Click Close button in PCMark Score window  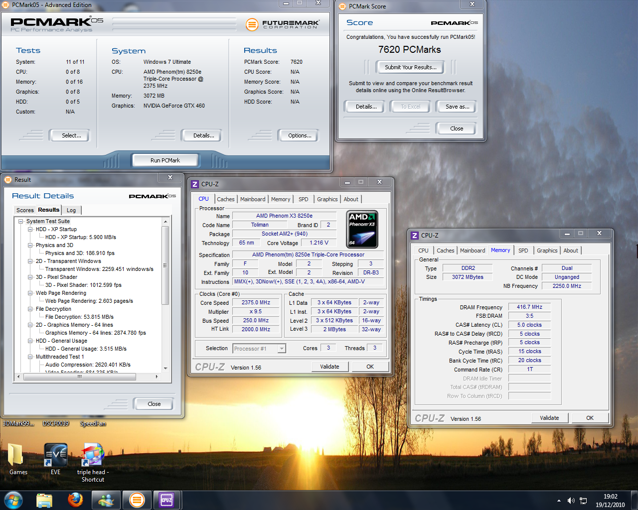coord(457,128)
